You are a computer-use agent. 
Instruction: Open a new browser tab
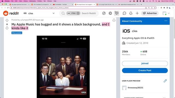point(141,5)
